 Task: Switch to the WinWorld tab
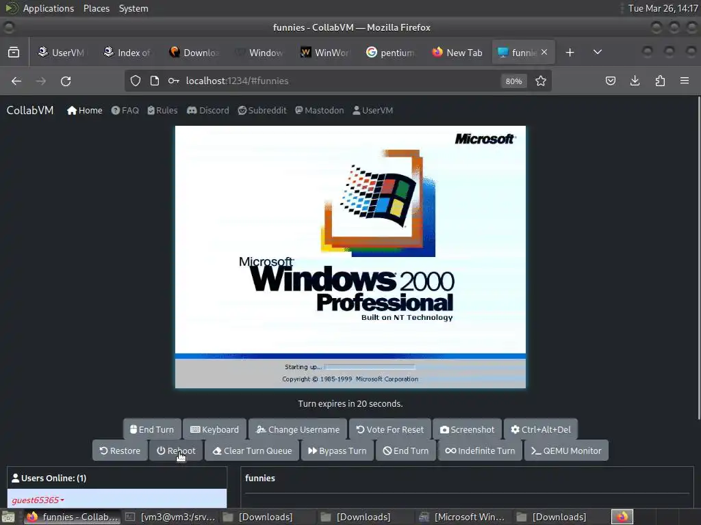[326, 53]
